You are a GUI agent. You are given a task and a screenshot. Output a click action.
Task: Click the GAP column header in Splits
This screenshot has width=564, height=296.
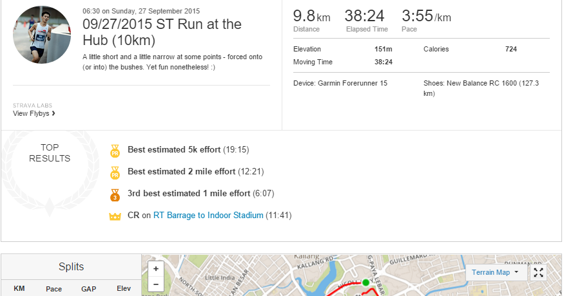88,289
